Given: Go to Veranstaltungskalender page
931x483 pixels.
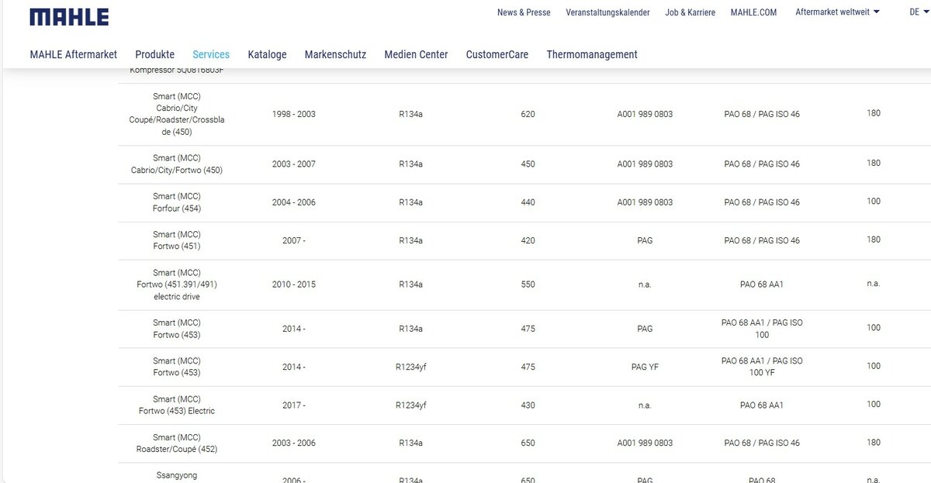Looking at the screenshot, I should click(x=607, y=12).
